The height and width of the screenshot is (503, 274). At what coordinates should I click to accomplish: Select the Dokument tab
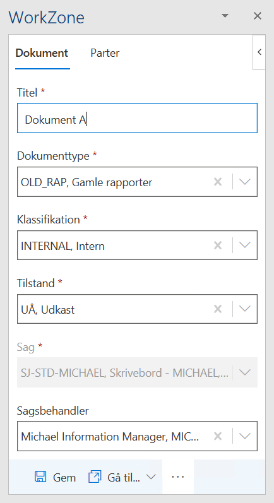point(42,53)
